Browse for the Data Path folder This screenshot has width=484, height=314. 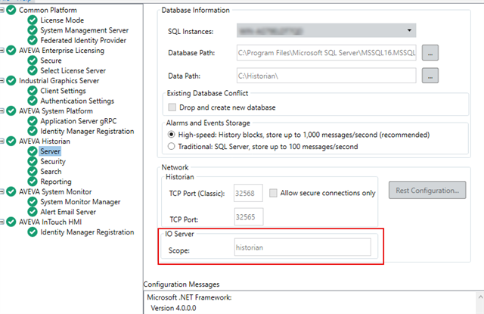pos(430,76)
